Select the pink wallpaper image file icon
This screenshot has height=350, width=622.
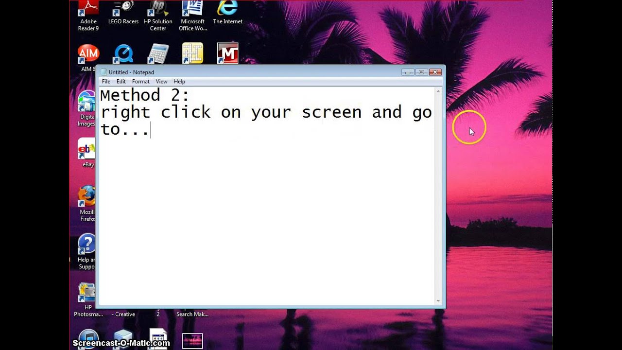[x=192, y=341]
